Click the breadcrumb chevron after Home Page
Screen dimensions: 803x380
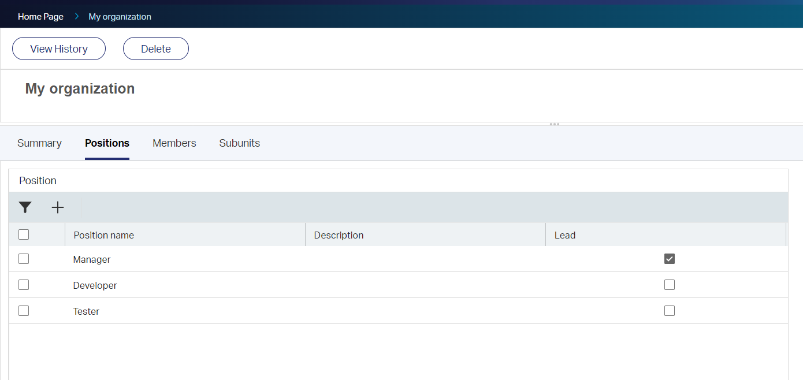click(76, 16)
